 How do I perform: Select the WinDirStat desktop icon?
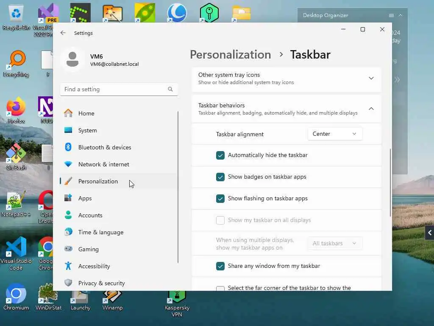click(x=48, y=297)
